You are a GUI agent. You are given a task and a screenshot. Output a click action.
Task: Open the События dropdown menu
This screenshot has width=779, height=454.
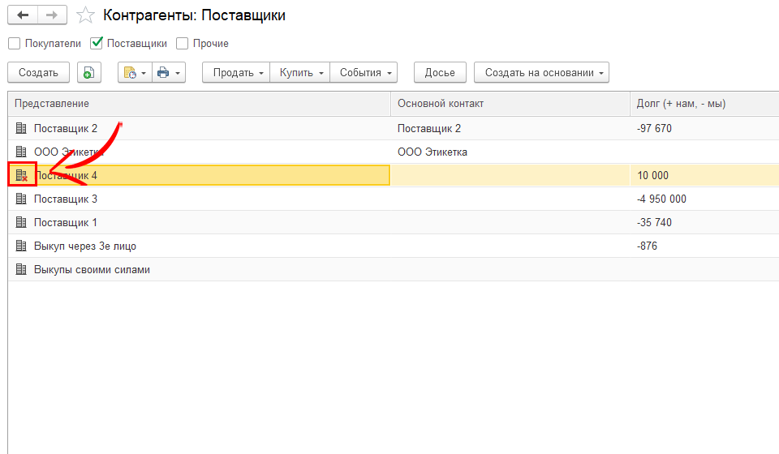tap(364, 73)
